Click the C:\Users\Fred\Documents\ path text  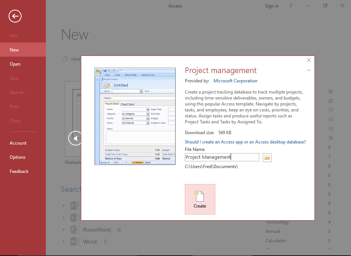(211, 167)
